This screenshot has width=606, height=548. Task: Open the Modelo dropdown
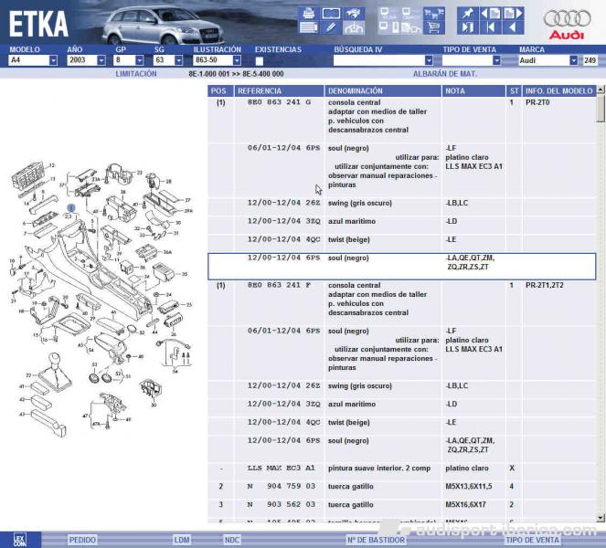pos(53,60)
